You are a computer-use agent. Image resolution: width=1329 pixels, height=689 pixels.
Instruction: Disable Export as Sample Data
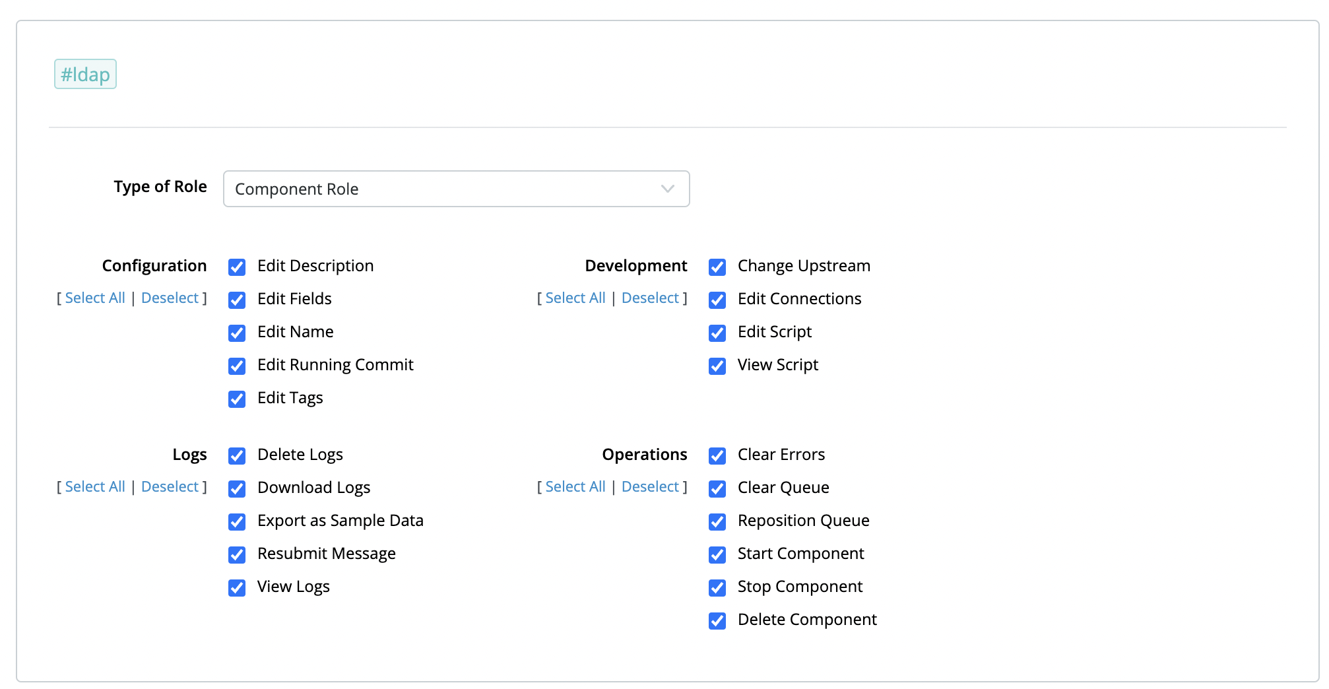tap(237, 522)
